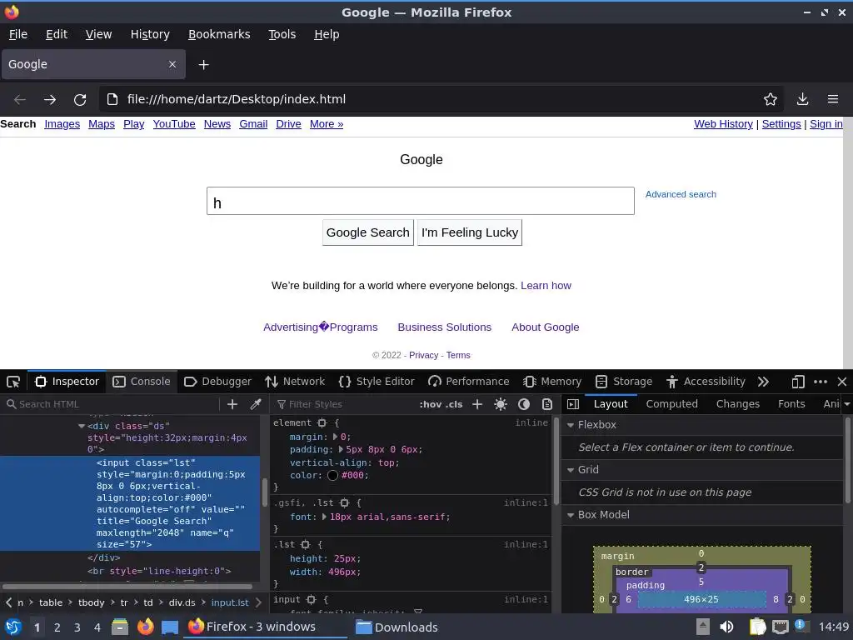Follow the Learn how link
The image size is (853, 640).
(x=546, y=286)
